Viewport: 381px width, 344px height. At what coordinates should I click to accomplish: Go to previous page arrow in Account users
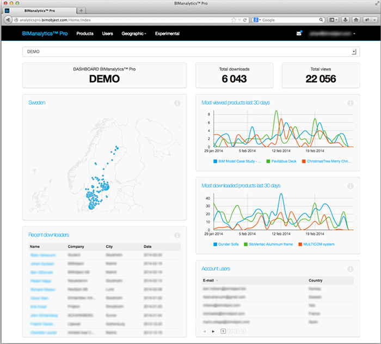(x=205, y=331)
